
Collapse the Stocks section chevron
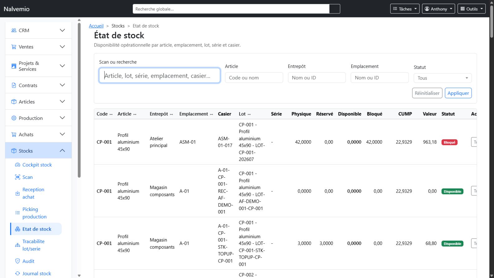(x=62, y=151)
